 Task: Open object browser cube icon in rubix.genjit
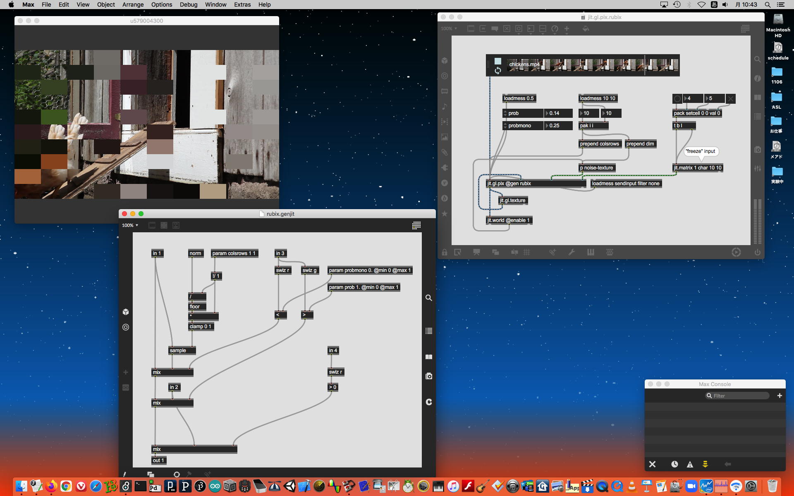[x=126, y=312]
